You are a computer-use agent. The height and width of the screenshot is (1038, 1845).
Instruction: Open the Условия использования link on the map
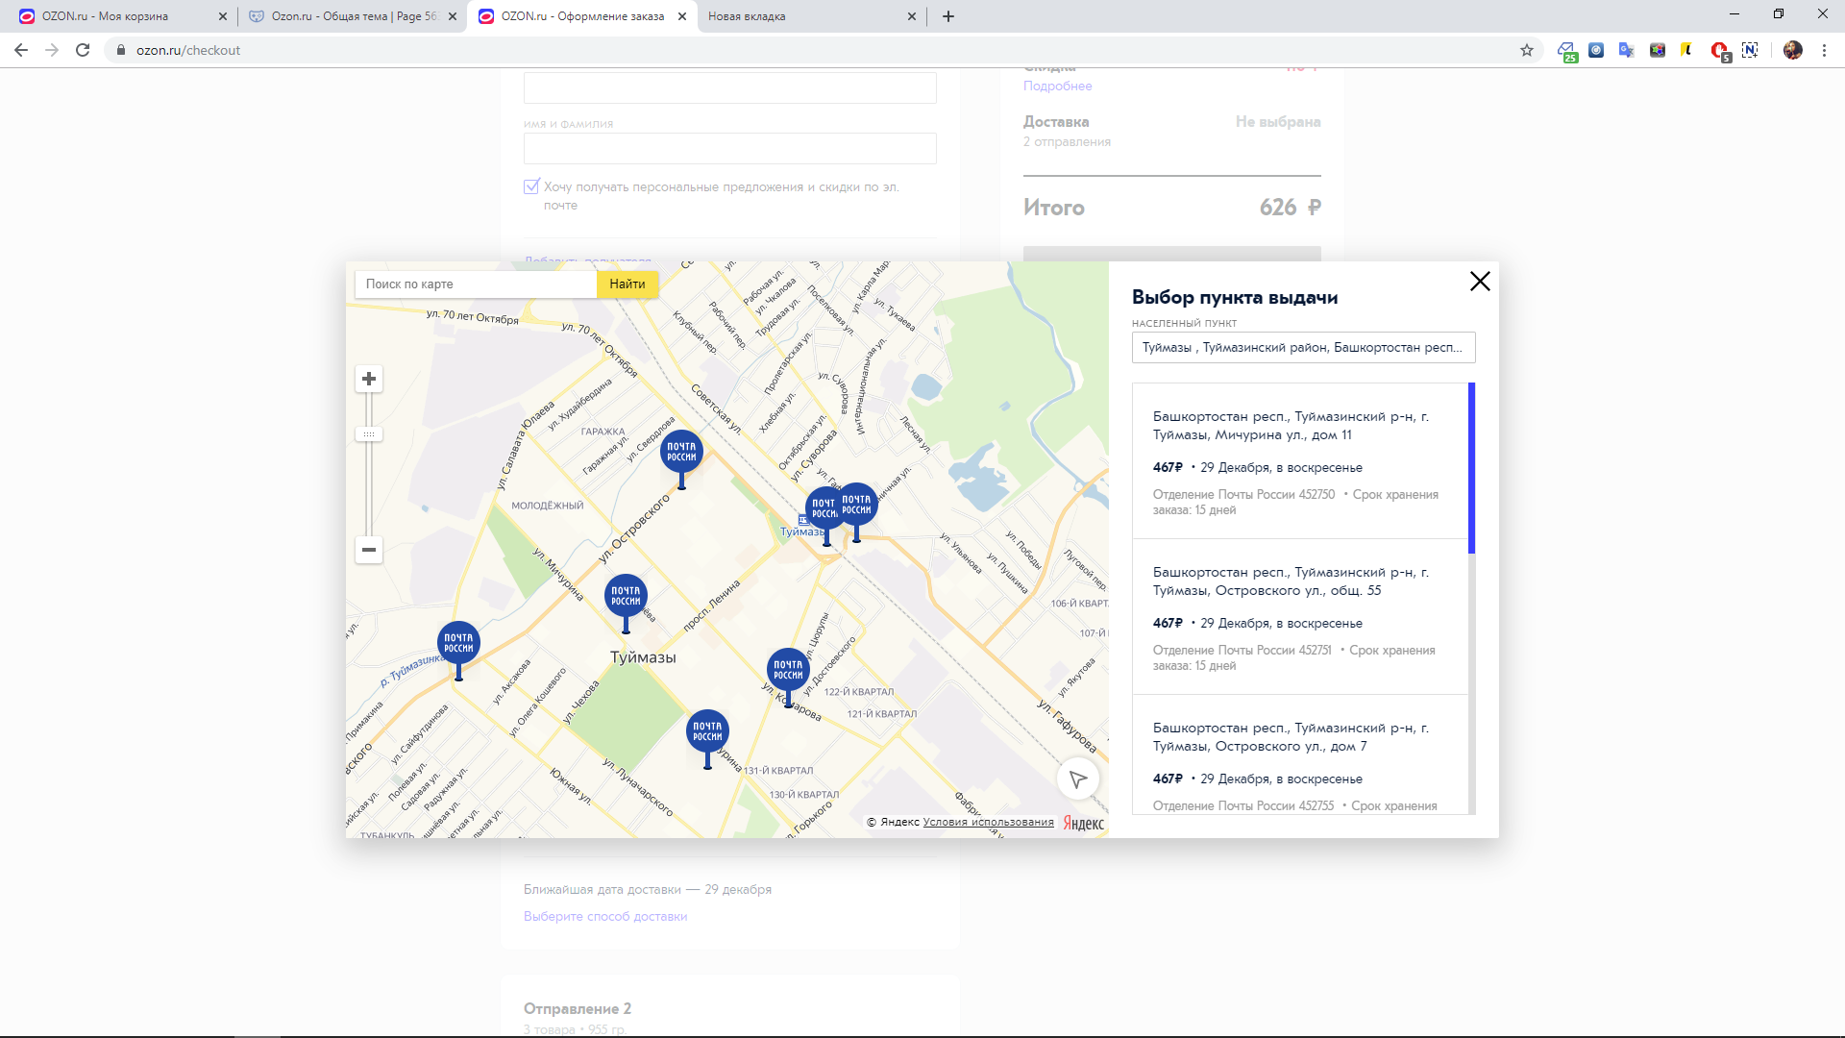(x=988, y=822)
